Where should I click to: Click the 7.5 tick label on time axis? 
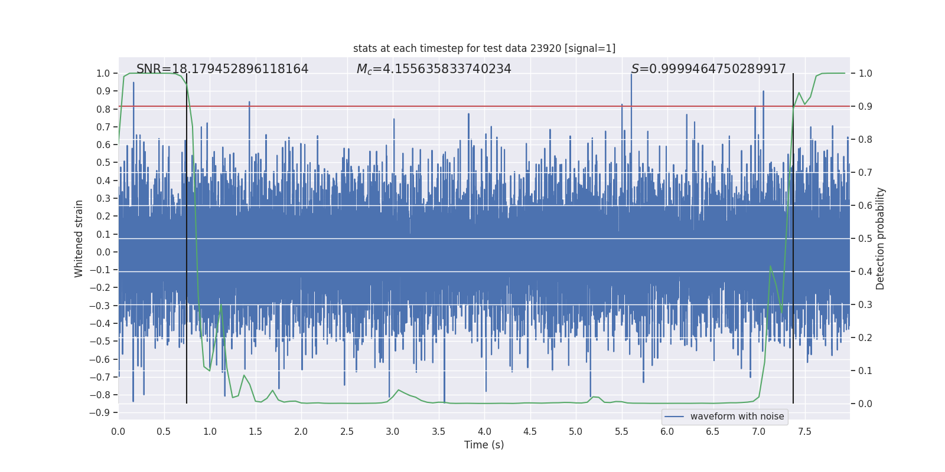804,431
